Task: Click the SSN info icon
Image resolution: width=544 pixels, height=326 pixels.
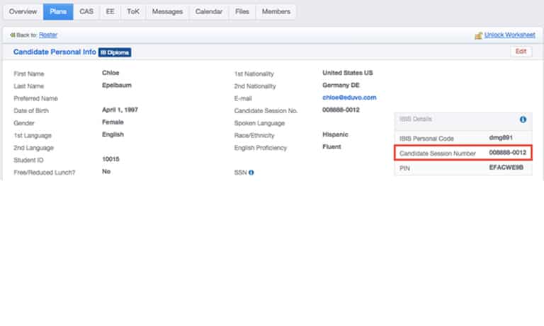Action: (x=251, y=172)
